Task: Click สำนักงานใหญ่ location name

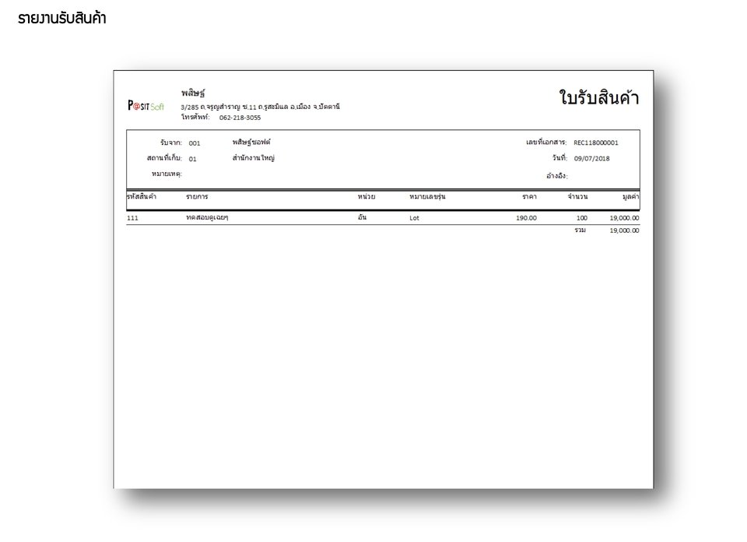Action: point(254,158)
